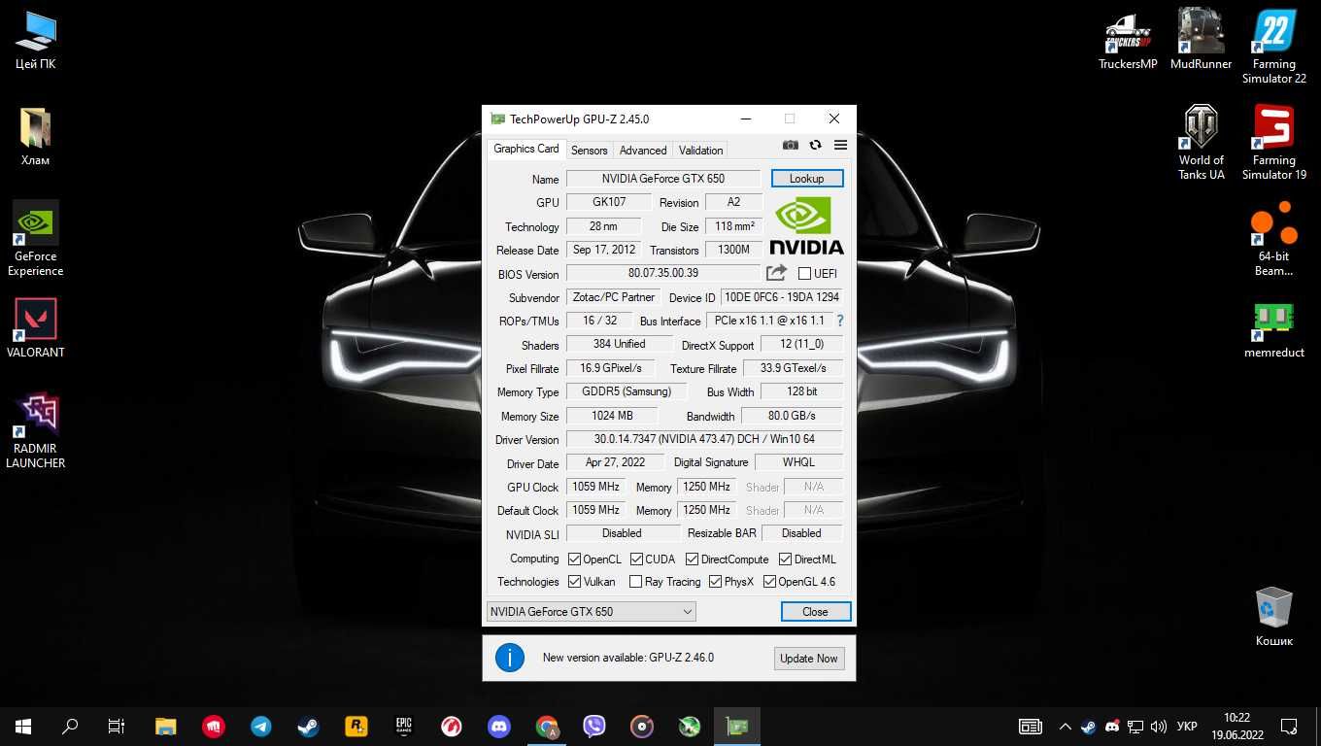The height and width of the screenshot is (746, 1321).
Task: Open File Explorer from the taskbar
Action: (x=165, y=726)
